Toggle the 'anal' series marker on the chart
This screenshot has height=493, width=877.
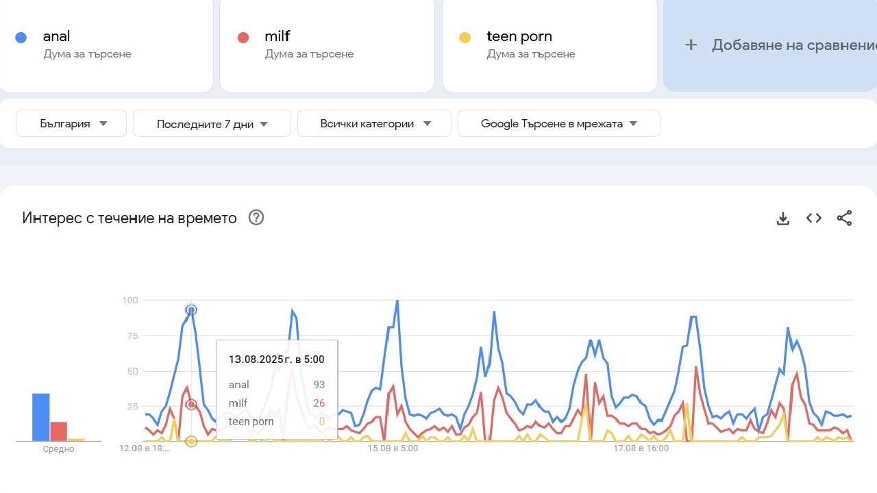(x=191, y=309)
